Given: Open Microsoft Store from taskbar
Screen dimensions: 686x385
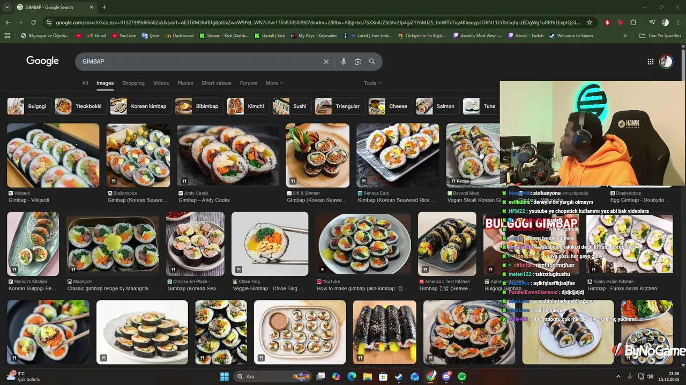Looking at the screenshot, I should pos(383,376).
